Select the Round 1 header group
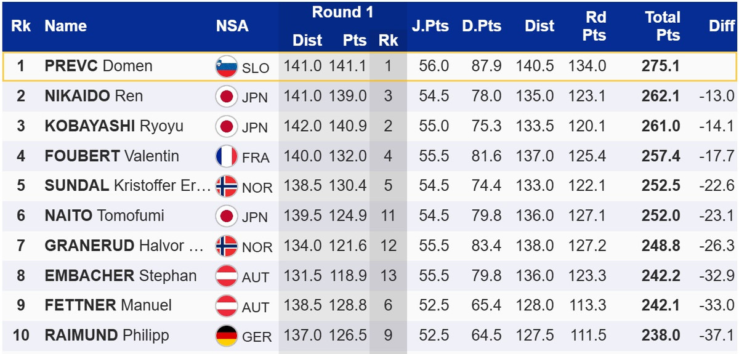 tap(342, 12)
